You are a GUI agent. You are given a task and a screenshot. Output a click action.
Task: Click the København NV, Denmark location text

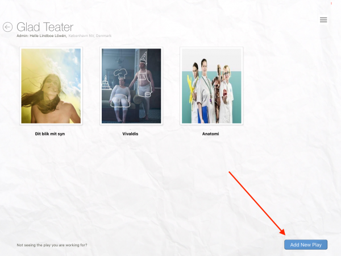coord(90,36)
